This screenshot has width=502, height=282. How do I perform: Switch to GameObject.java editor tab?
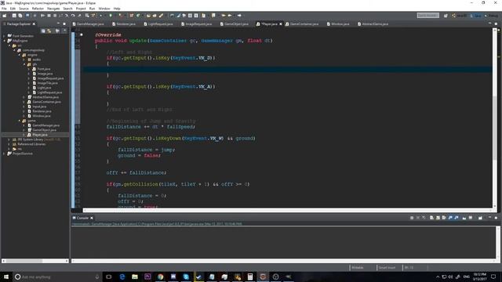235,24
